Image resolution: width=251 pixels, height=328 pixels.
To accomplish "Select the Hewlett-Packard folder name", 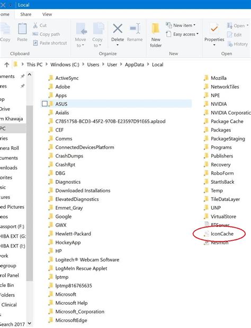I will click(73, 233).
